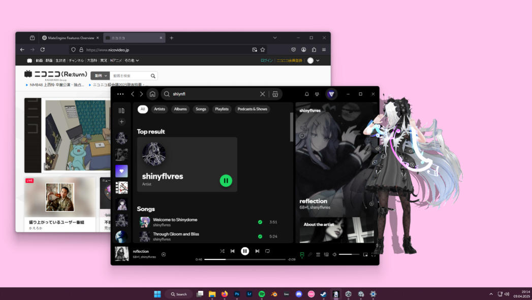Expand the Firefox list all tabs chevron
The width and height of the screenshot is (532, 300).
(275, 38)
